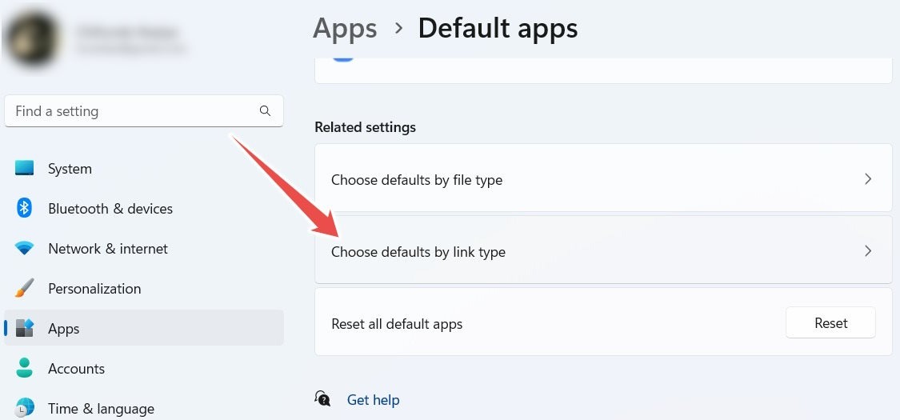This screenshot has height=420, width=900.
Task: Select Bluetooth & devices in sidebar
Action: point(143,208)
